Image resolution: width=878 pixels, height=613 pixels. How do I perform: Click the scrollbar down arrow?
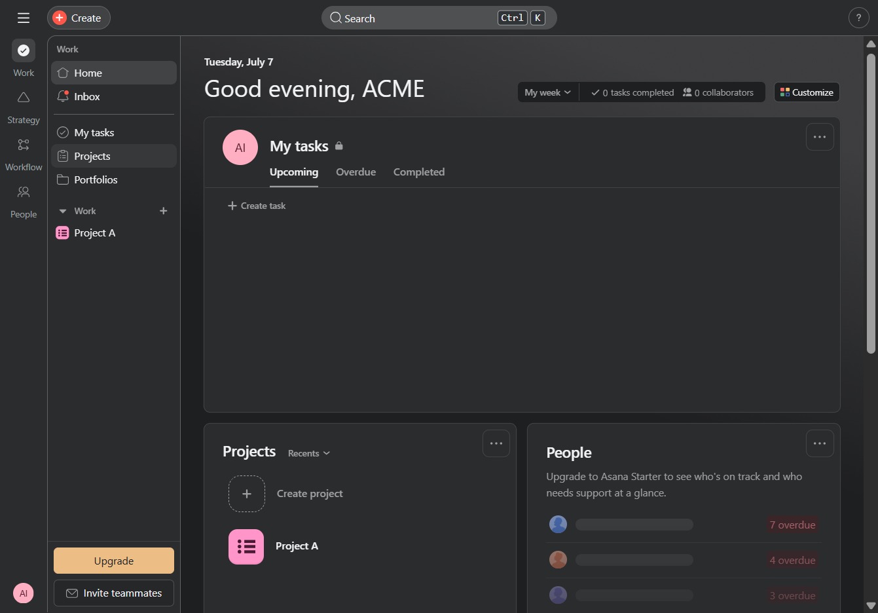tap(871, 606)
